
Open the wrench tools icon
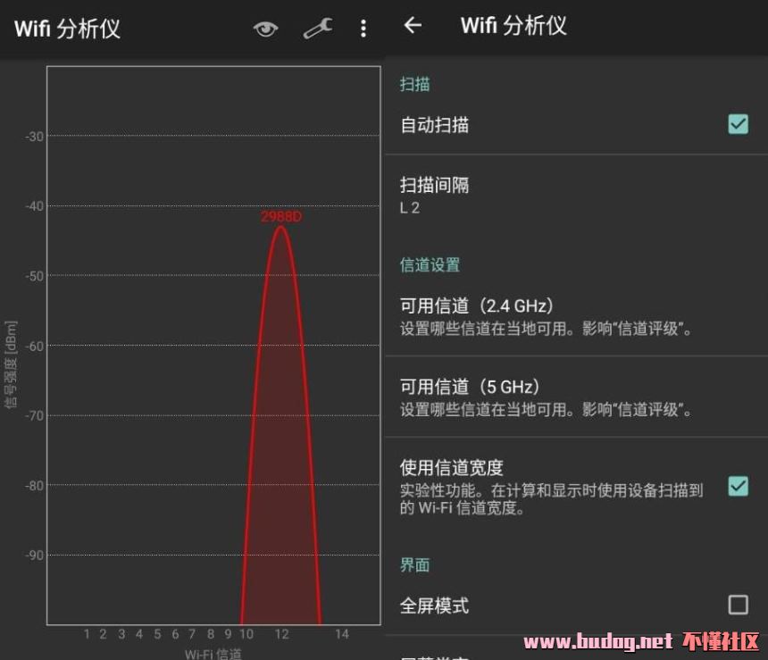[317, 29]
